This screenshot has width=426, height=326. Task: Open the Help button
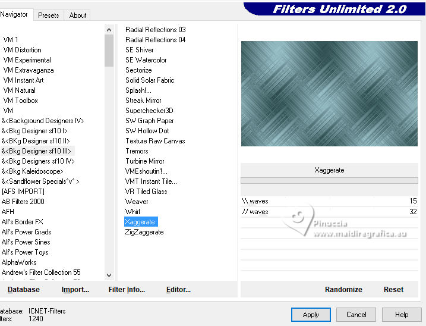point(402,315)
